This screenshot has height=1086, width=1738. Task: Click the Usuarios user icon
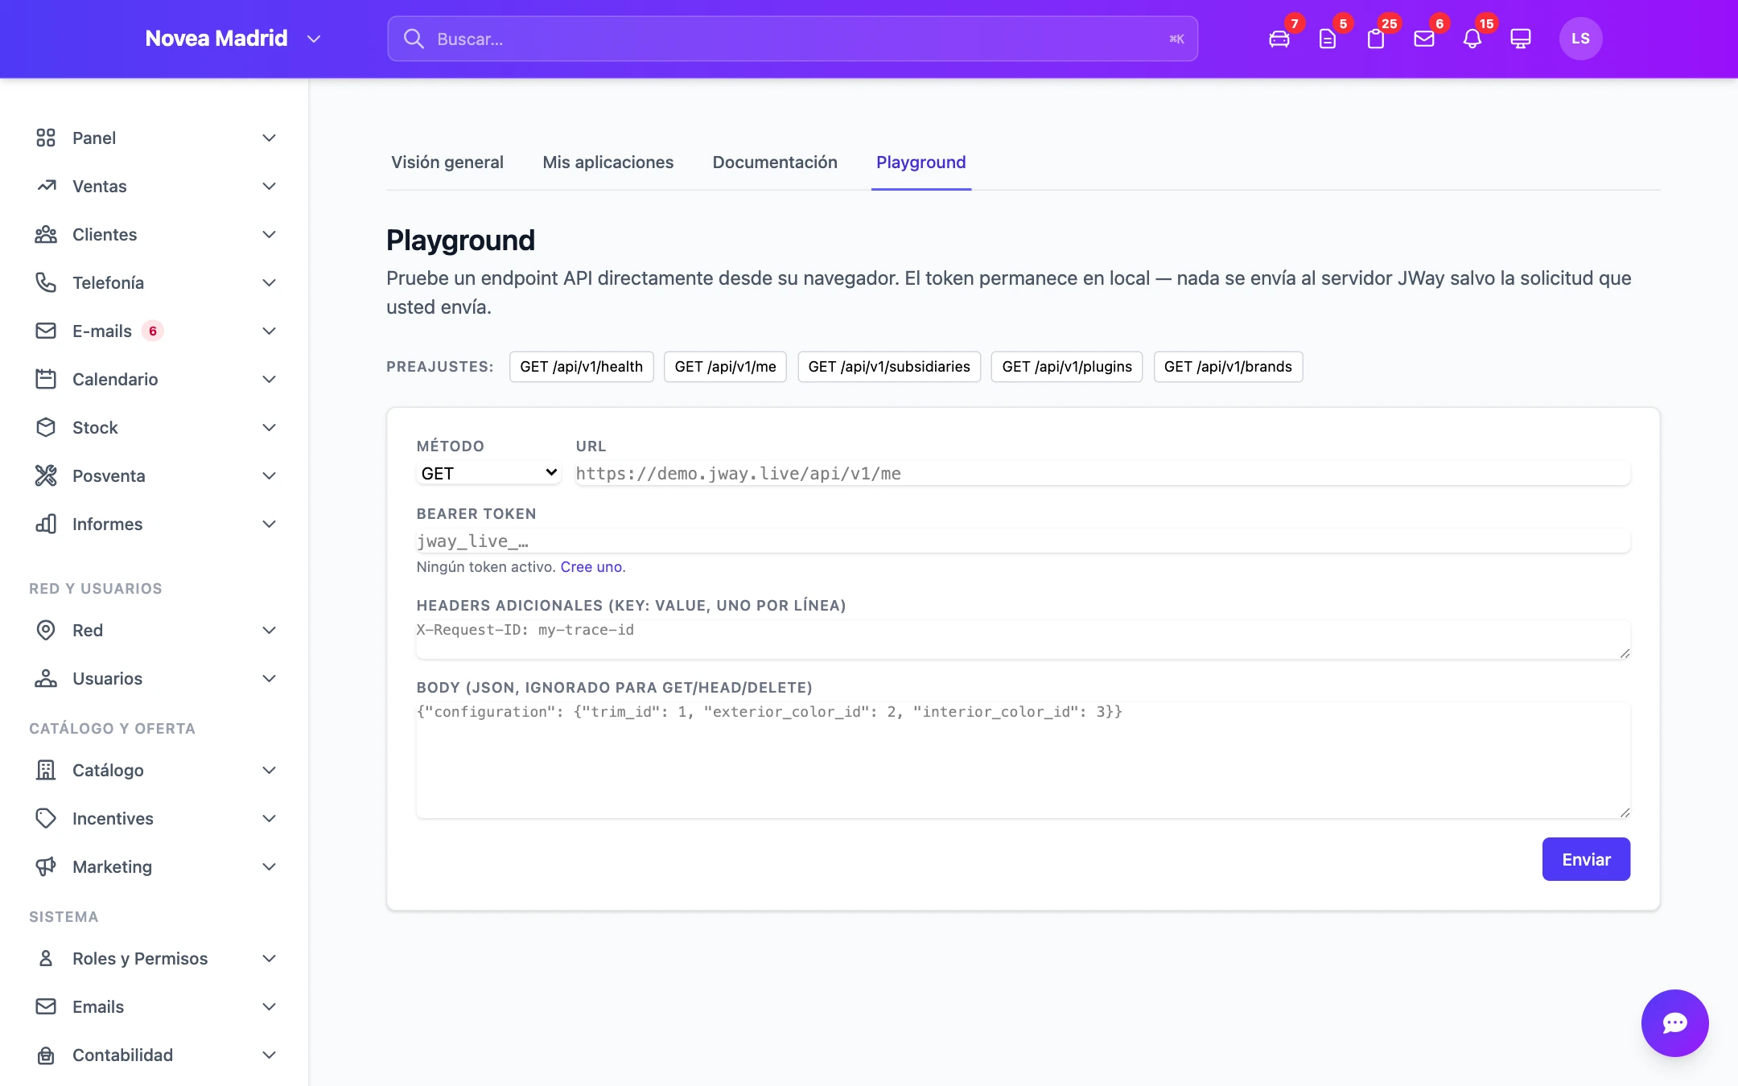point(46,678)
